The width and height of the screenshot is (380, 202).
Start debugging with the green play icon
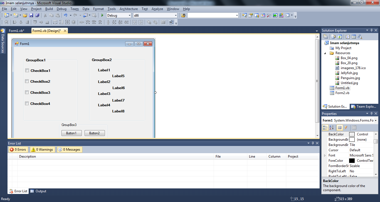coord(102,16)
